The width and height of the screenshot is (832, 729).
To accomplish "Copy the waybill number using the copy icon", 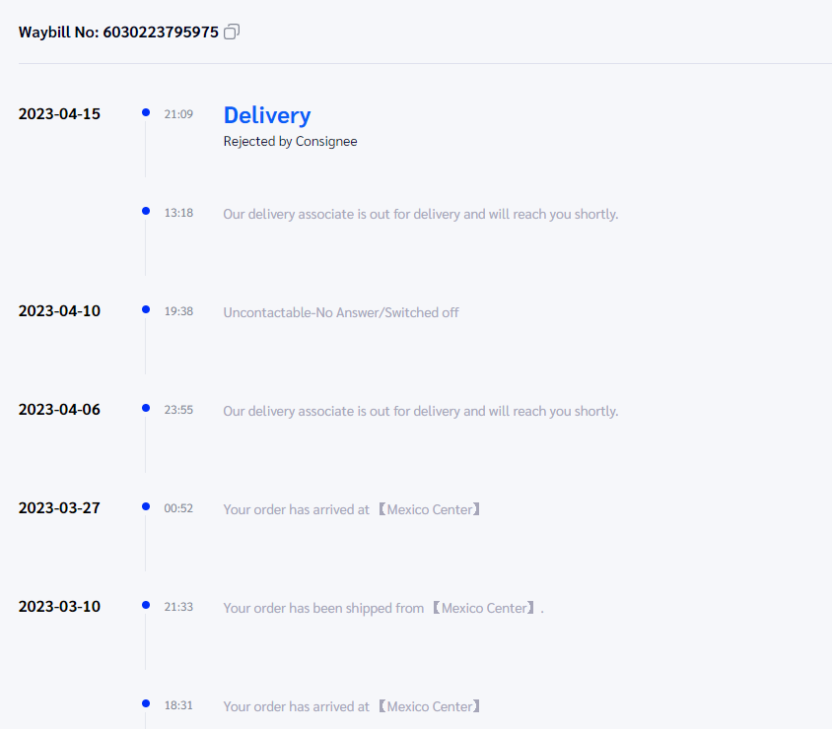I will [x=232, y=32].
